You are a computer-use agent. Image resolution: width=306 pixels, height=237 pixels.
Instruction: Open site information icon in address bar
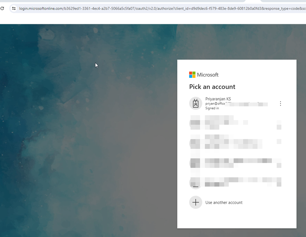(14, 8)
